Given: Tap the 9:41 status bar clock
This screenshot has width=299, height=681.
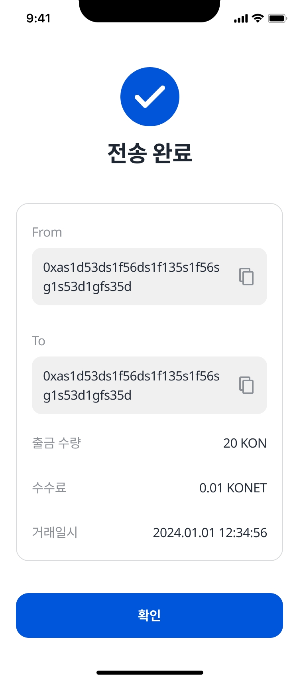Looking at the screenshot, I should (x=38, y=18).
